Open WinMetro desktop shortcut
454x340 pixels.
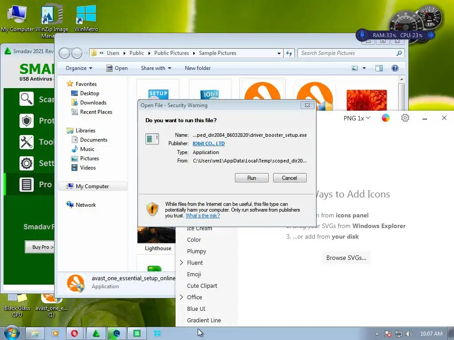click(x=86, y=18)
